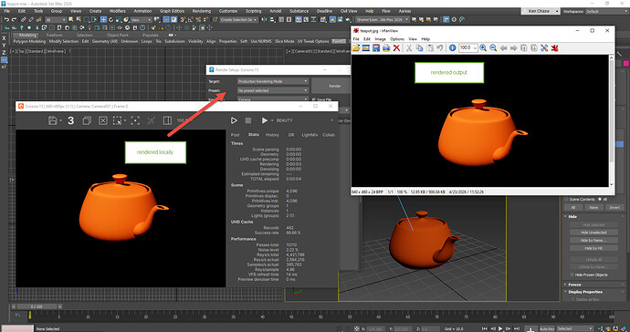Image resolution: width=630 pixels, height=332 pixels.
Task: Open IrfanView settings wrench icon
Action: click(x=544, y=48)
